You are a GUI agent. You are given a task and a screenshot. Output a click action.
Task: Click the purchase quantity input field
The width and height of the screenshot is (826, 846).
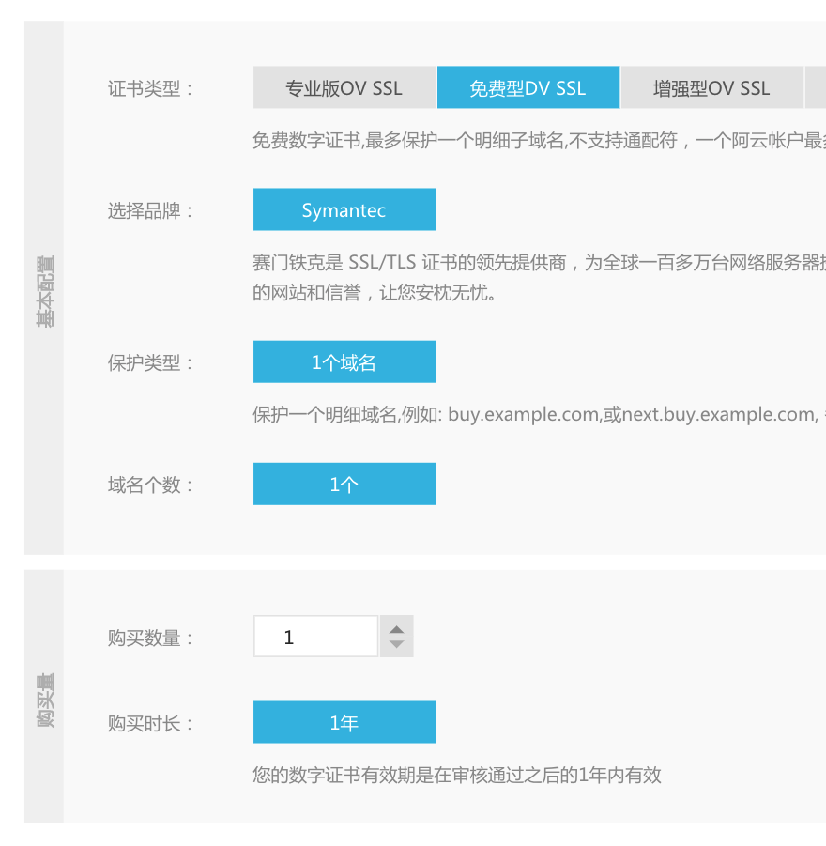(314, 636)
